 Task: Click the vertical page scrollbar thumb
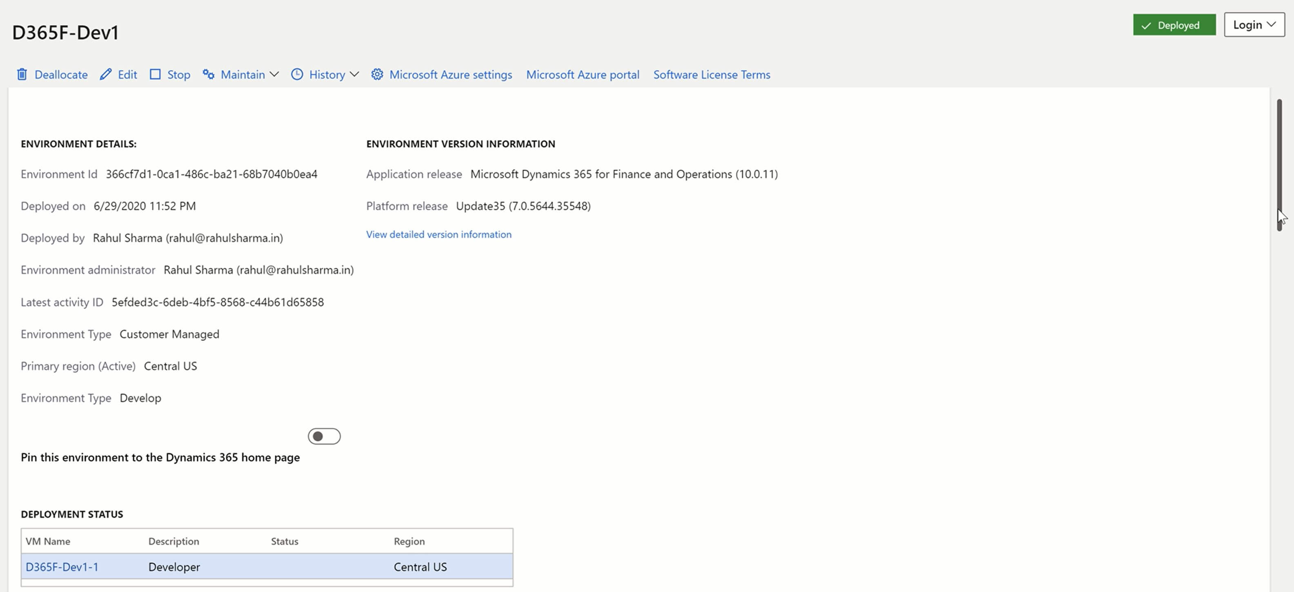pos(1279,165)
